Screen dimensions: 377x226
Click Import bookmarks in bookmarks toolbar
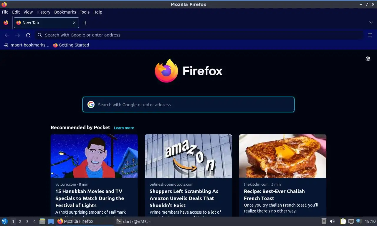coord(26,45)
